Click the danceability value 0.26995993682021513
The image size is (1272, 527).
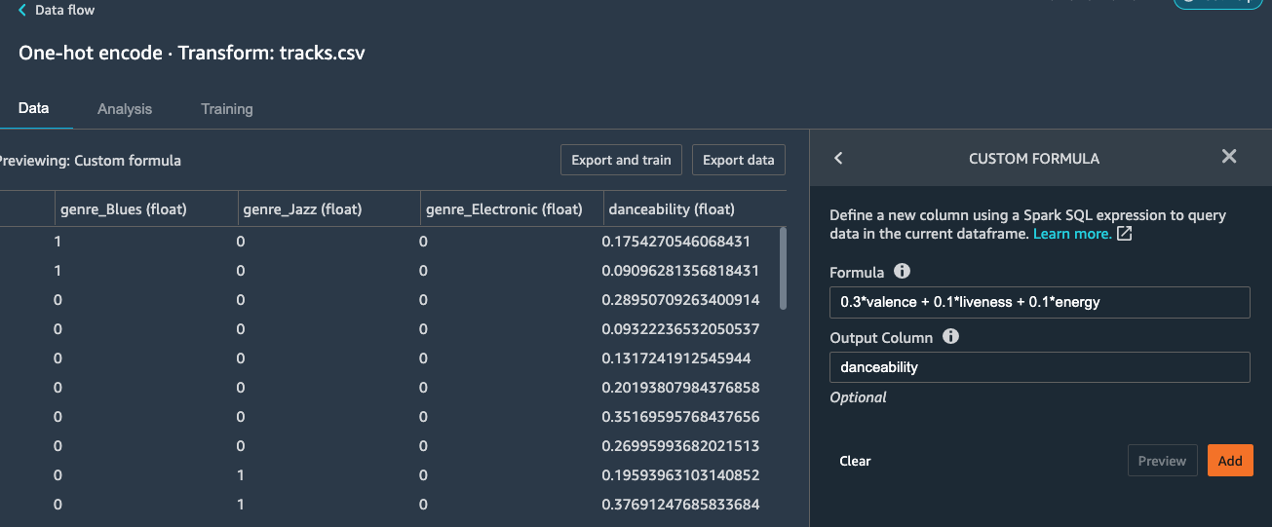point(680,445)
